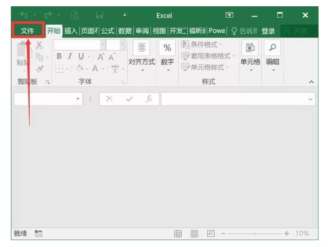Viewport: 330px width, 247px height.
Task: Open the Name Box dropdown arrow
Action: pyautogui.click(x=78, y=99)
